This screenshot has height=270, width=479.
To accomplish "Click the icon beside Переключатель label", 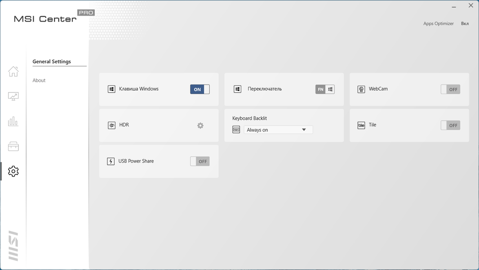I will [237, 89].
